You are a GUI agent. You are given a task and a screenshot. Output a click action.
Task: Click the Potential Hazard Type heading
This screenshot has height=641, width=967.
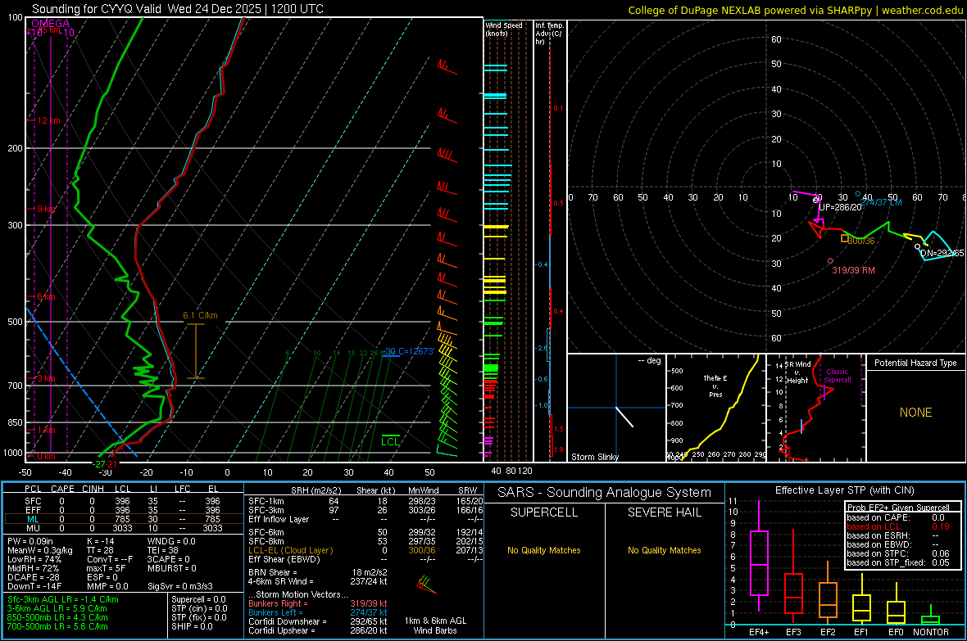pos(915,363)
